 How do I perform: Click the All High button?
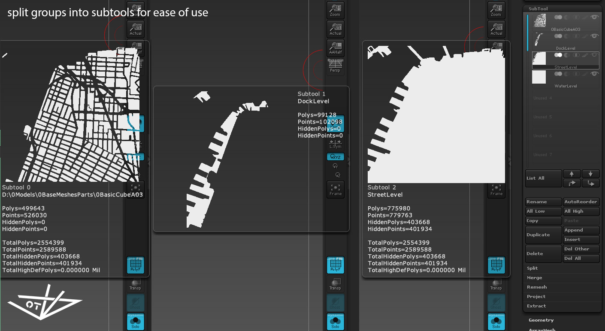pyautogui.click(x=581, y=211)
